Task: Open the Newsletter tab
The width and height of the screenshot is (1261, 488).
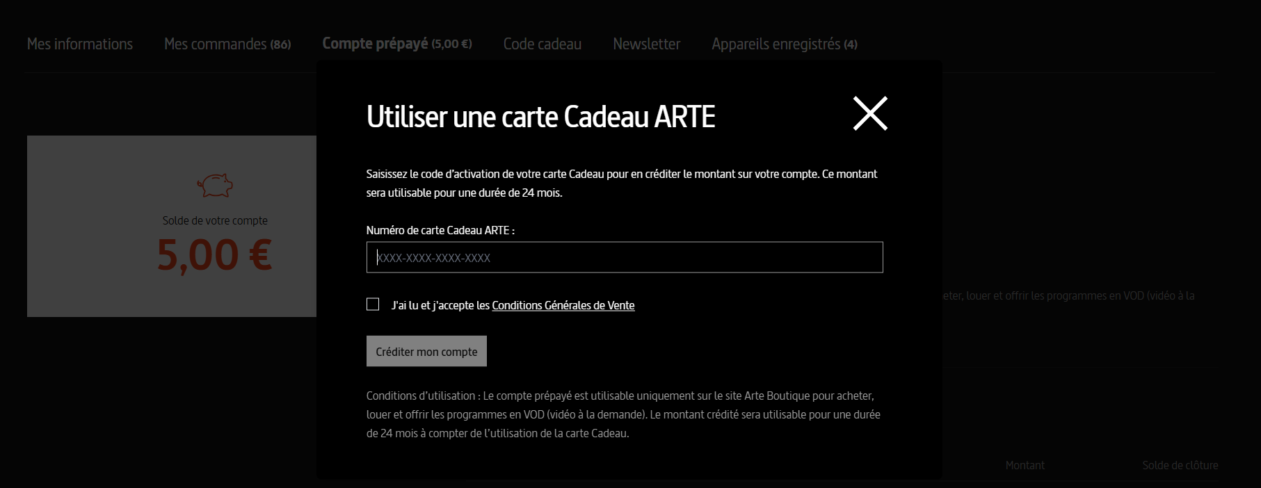Action: point(647,44)
